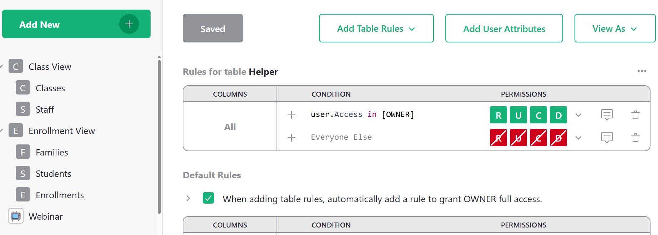Collapse the Enrollment View tree group
The width and height of the screenshot is (658, 235).
[1, 131]
